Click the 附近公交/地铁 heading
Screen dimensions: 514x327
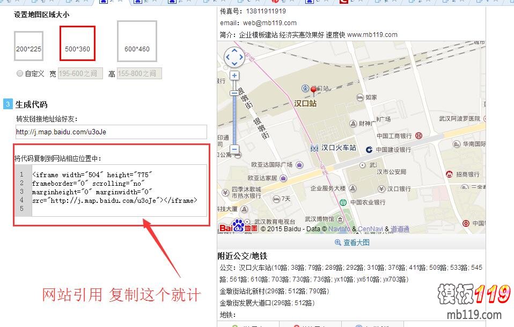click(243, 256)
